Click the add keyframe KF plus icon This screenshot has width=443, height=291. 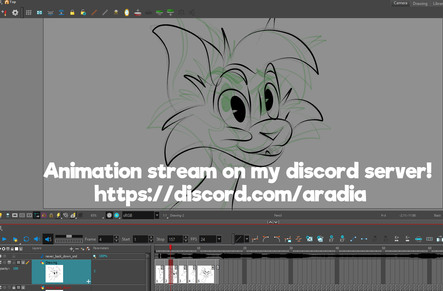coord(331,239)
